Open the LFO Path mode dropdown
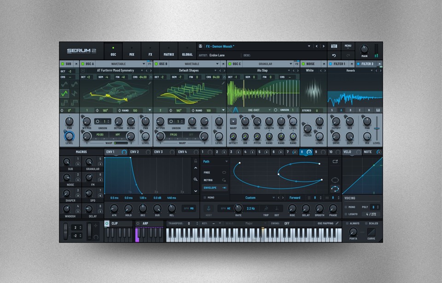The image size is (442, 283). (x=226, y=161)
